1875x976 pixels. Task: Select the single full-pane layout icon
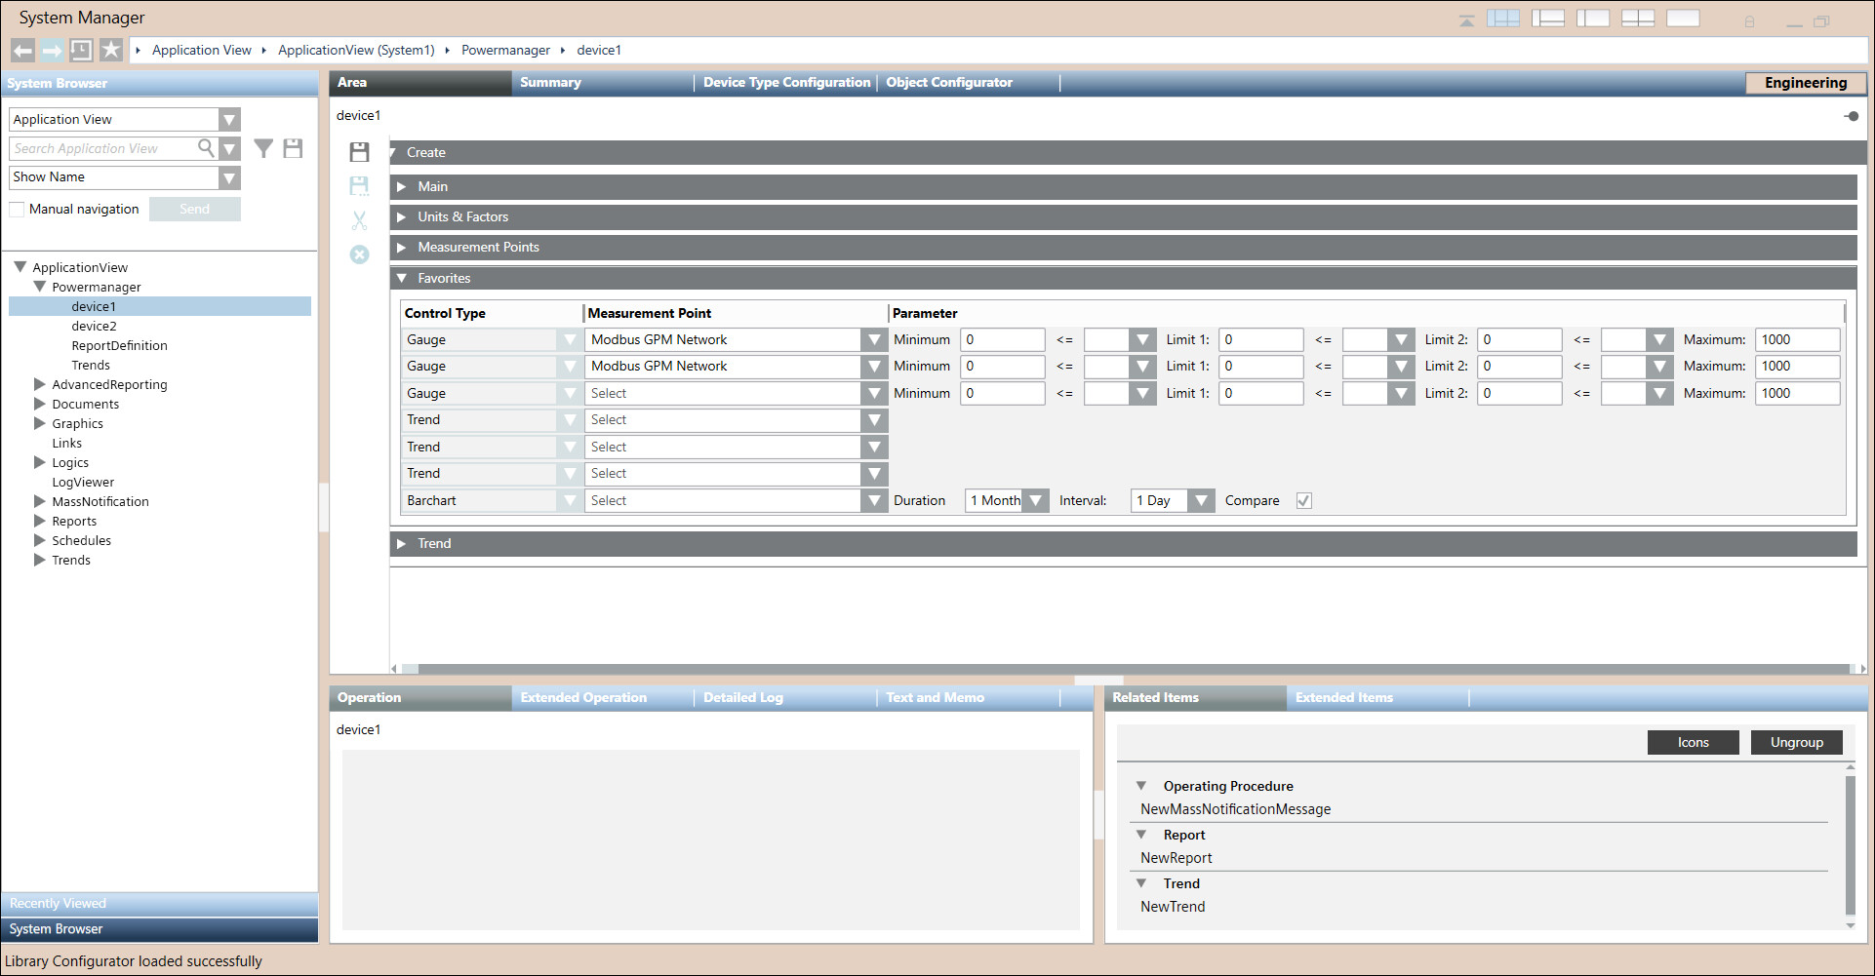point(1683,19)
